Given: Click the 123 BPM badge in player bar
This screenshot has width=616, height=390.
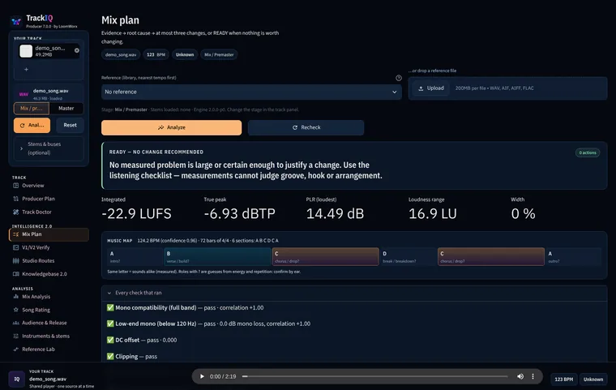Looking at the screenshot, I should 563,379.
